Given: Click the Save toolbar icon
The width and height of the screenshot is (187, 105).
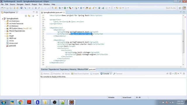Looking at the screenshot, I should point(7,8).
